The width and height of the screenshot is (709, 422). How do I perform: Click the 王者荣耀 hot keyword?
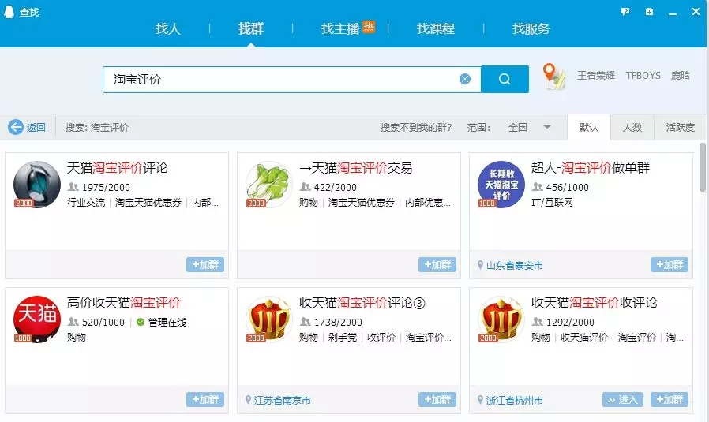pyautogui.click(x=596, y=76)
